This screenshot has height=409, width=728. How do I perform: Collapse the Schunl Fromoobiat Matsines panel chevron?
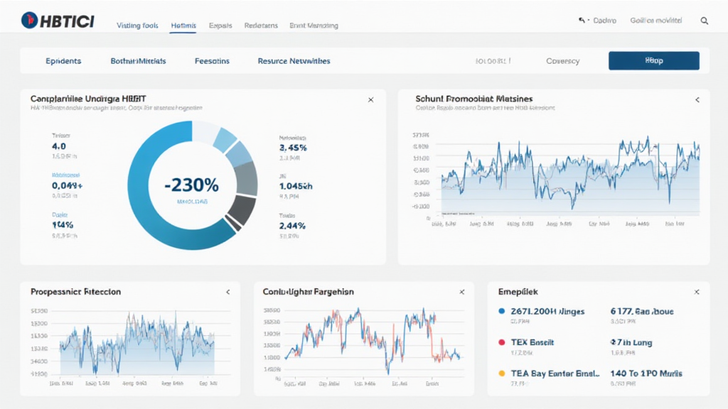coord(697,100)
